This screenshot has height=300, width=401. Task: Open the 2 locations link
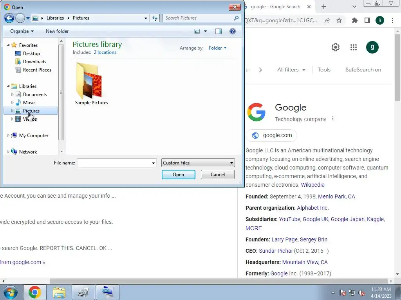(x=105, y=52)
